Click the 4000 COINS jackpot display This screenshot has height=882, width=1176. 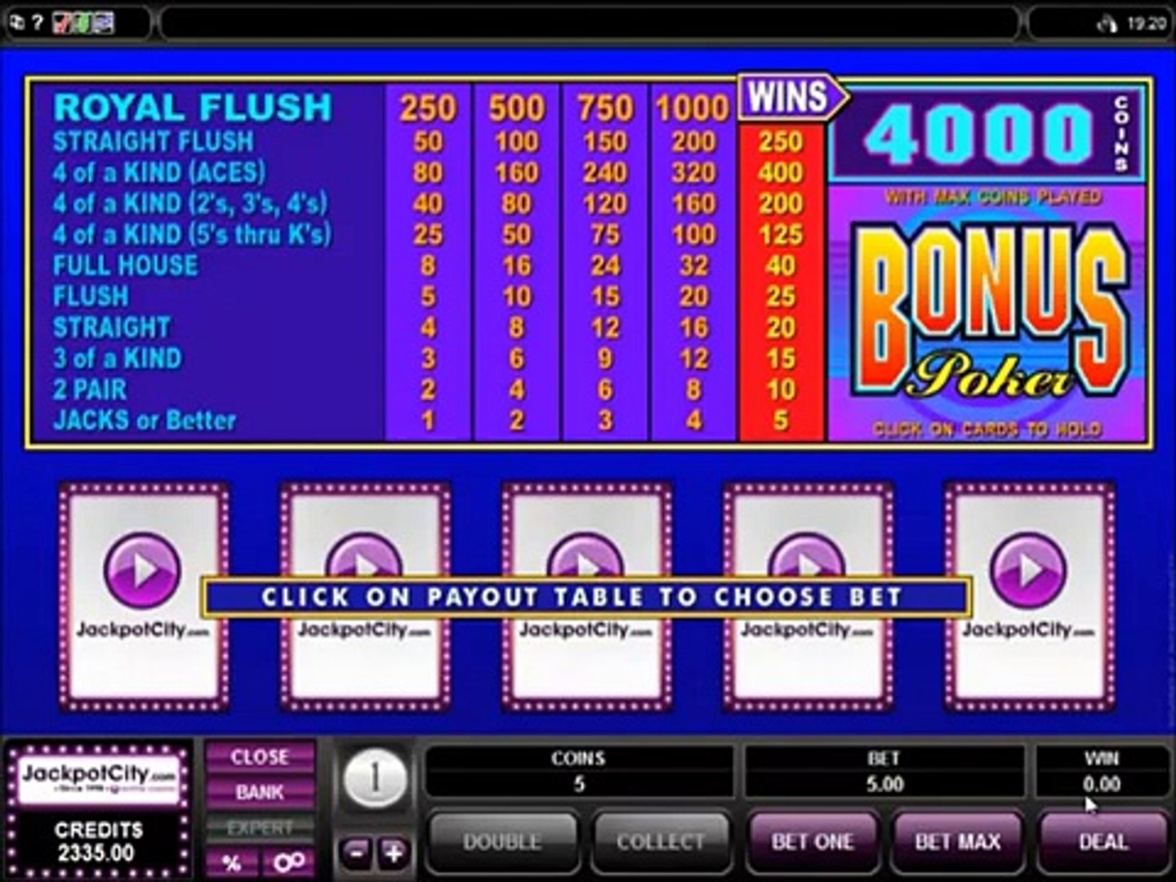tap(987, 132)
